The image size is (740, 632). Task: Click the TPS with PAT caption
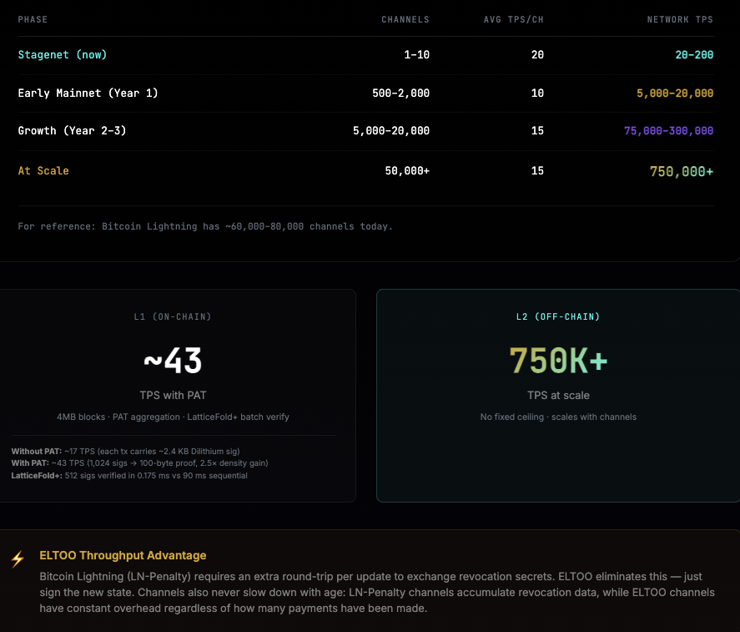tap(173, 396)
